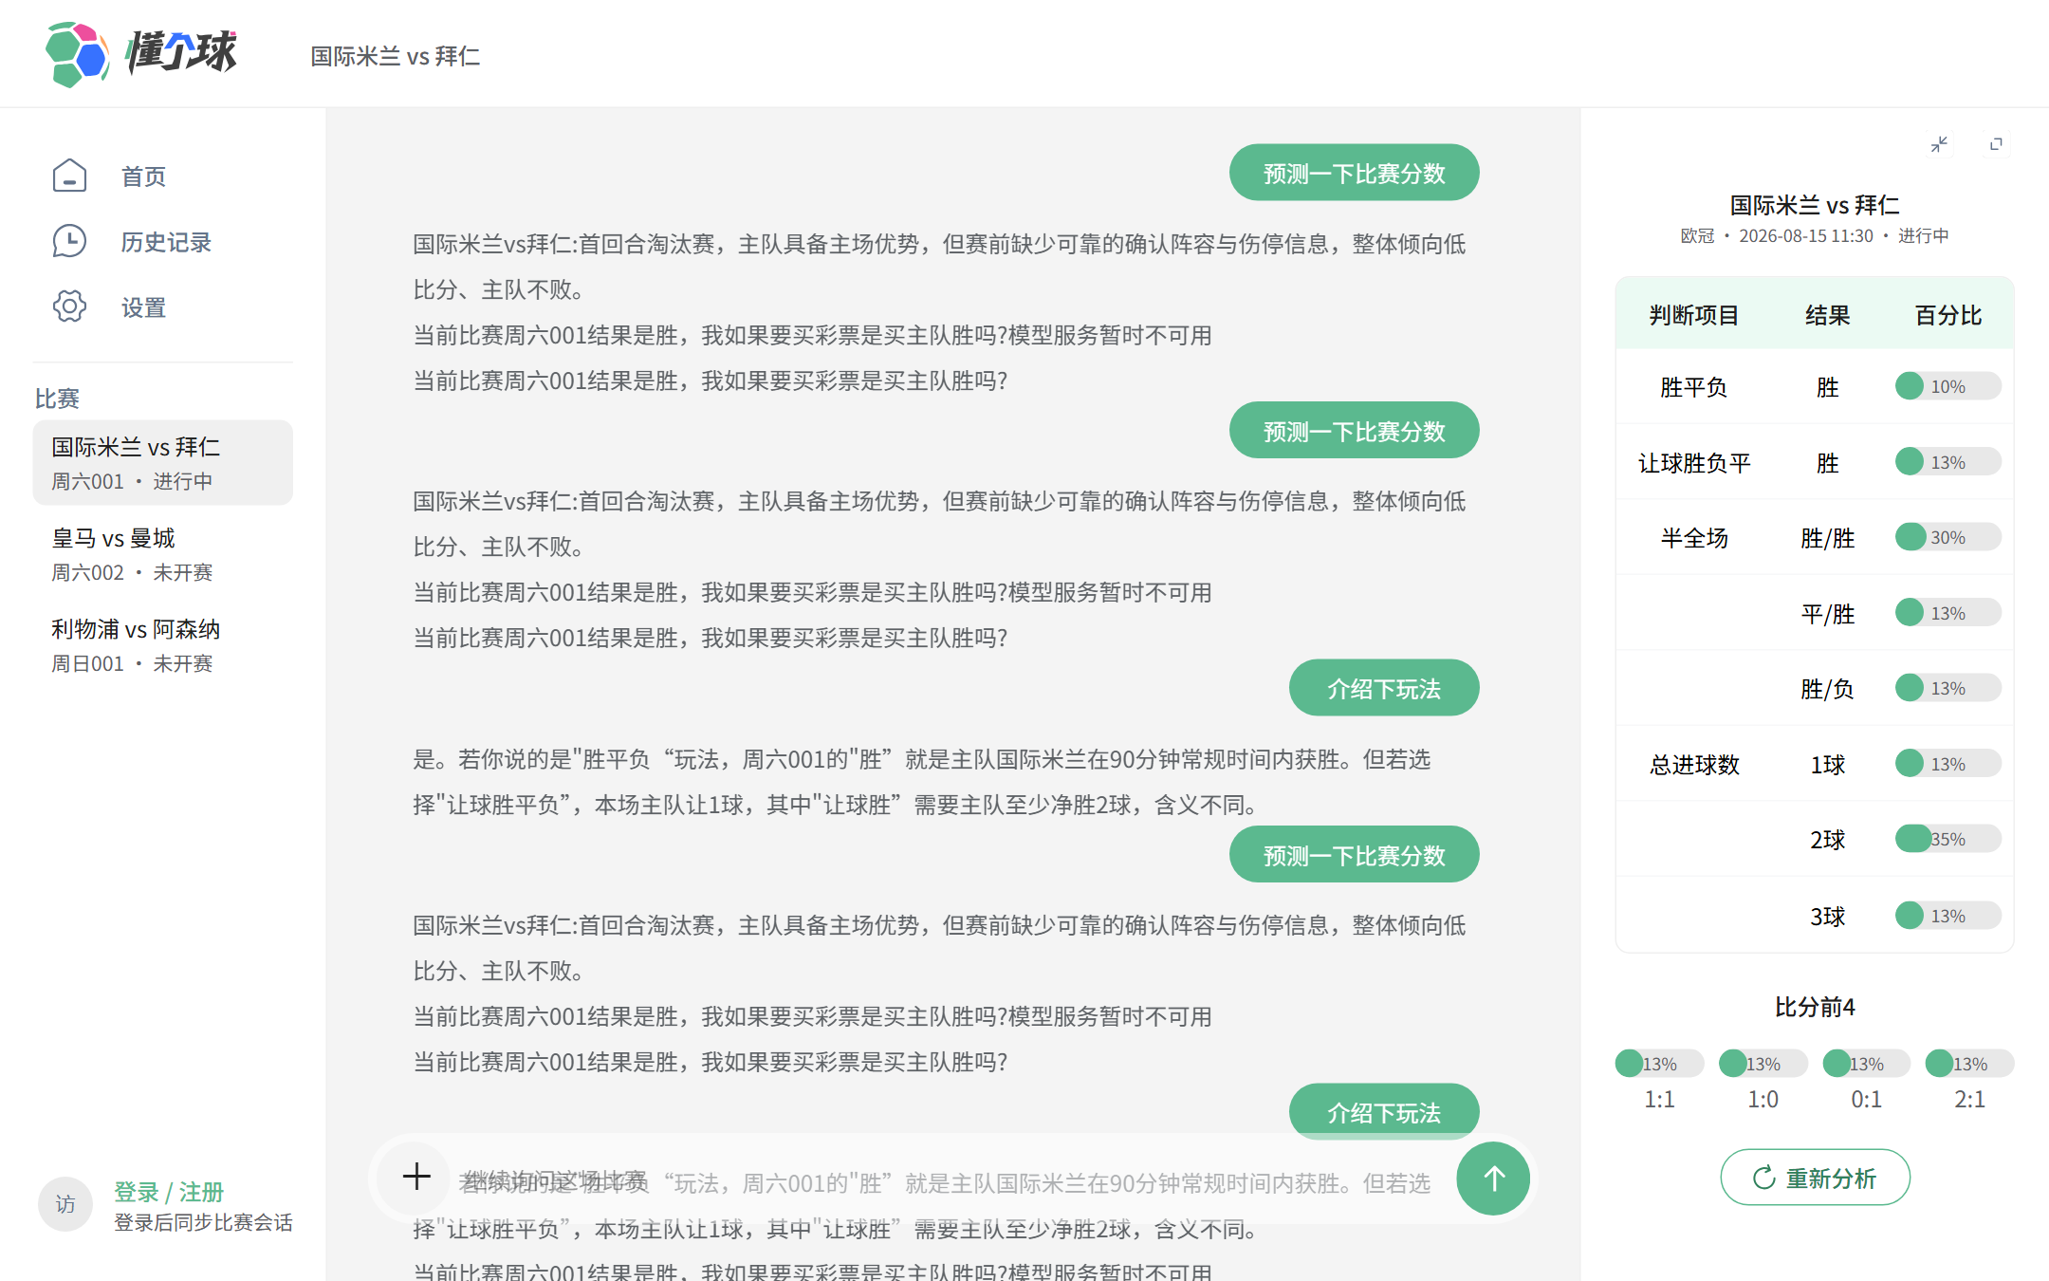Image resolution: width=2049 pixels, height=1281 pixels.
Task: Click the 胜平负 10% percentage bar
Action: point(1947,386)
